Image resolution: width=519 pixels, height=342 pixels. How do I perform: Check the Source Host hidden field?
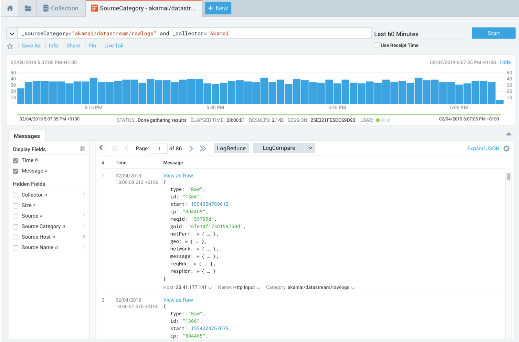15,237
